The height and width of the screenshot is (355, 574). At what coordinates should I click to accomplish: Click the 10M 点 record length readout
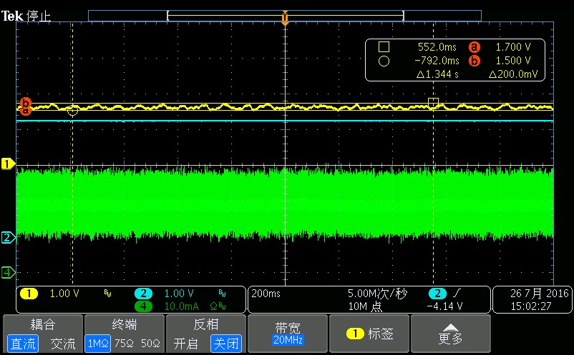coord(365,306)
